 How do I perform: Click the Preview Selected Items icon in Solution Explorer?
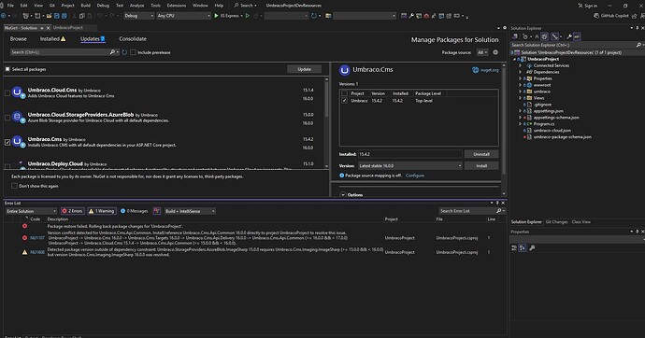[577, 36]
